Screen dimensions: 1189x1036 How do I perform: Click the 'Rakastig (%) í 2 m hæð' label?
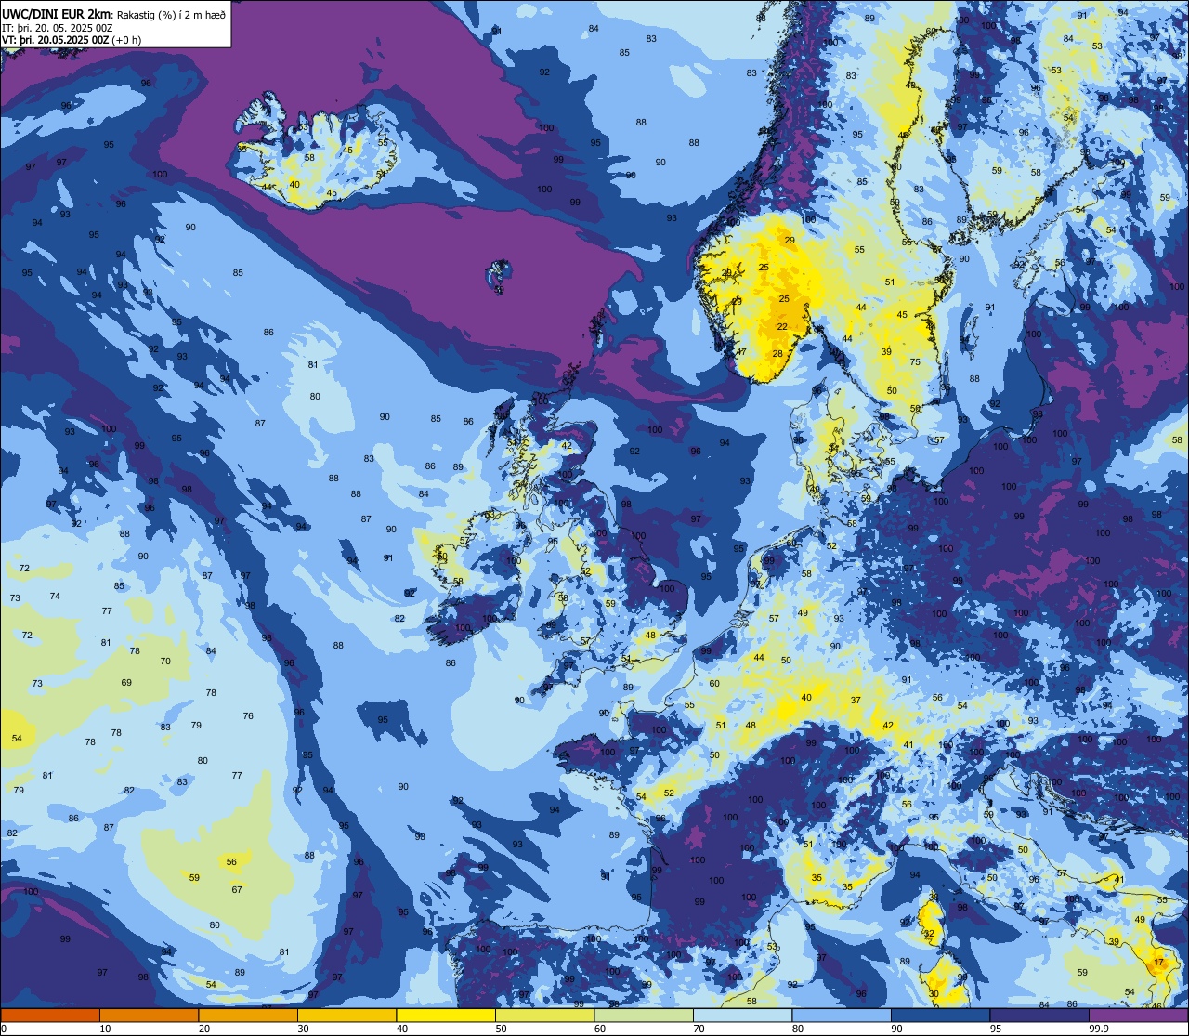(x=169, y=15)
